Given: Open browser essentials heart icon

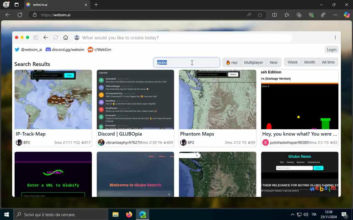Looking at the screenshot, I should [311, 15].
